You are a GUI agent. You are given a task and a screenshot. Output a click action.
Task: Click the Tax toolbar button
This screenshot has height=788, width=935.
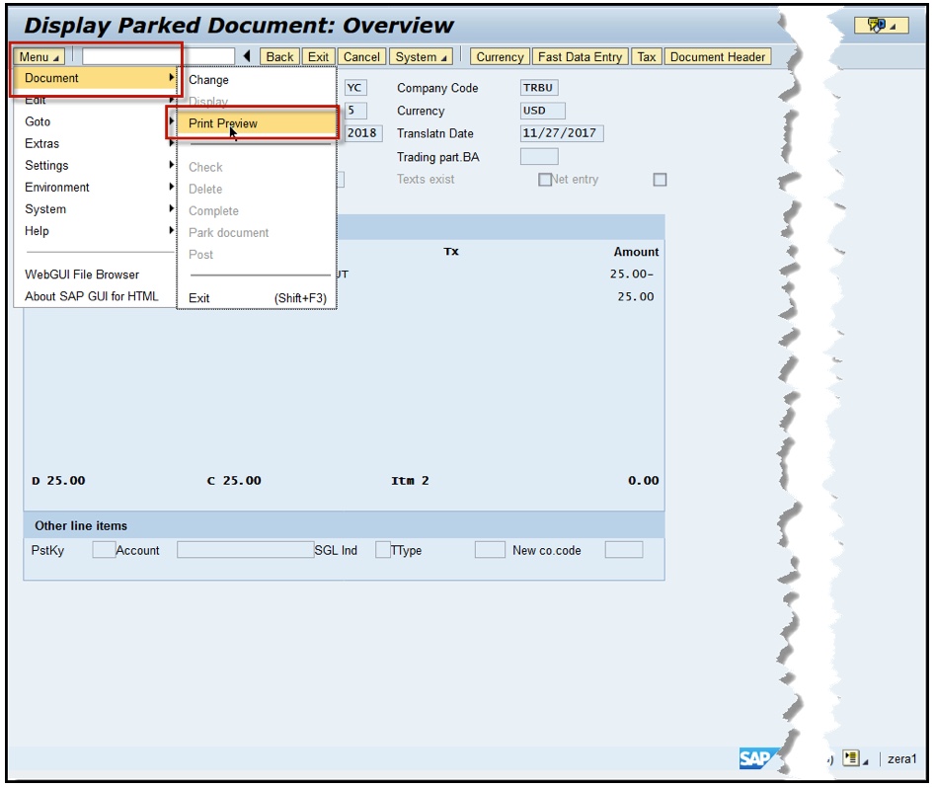coord(647,56)
